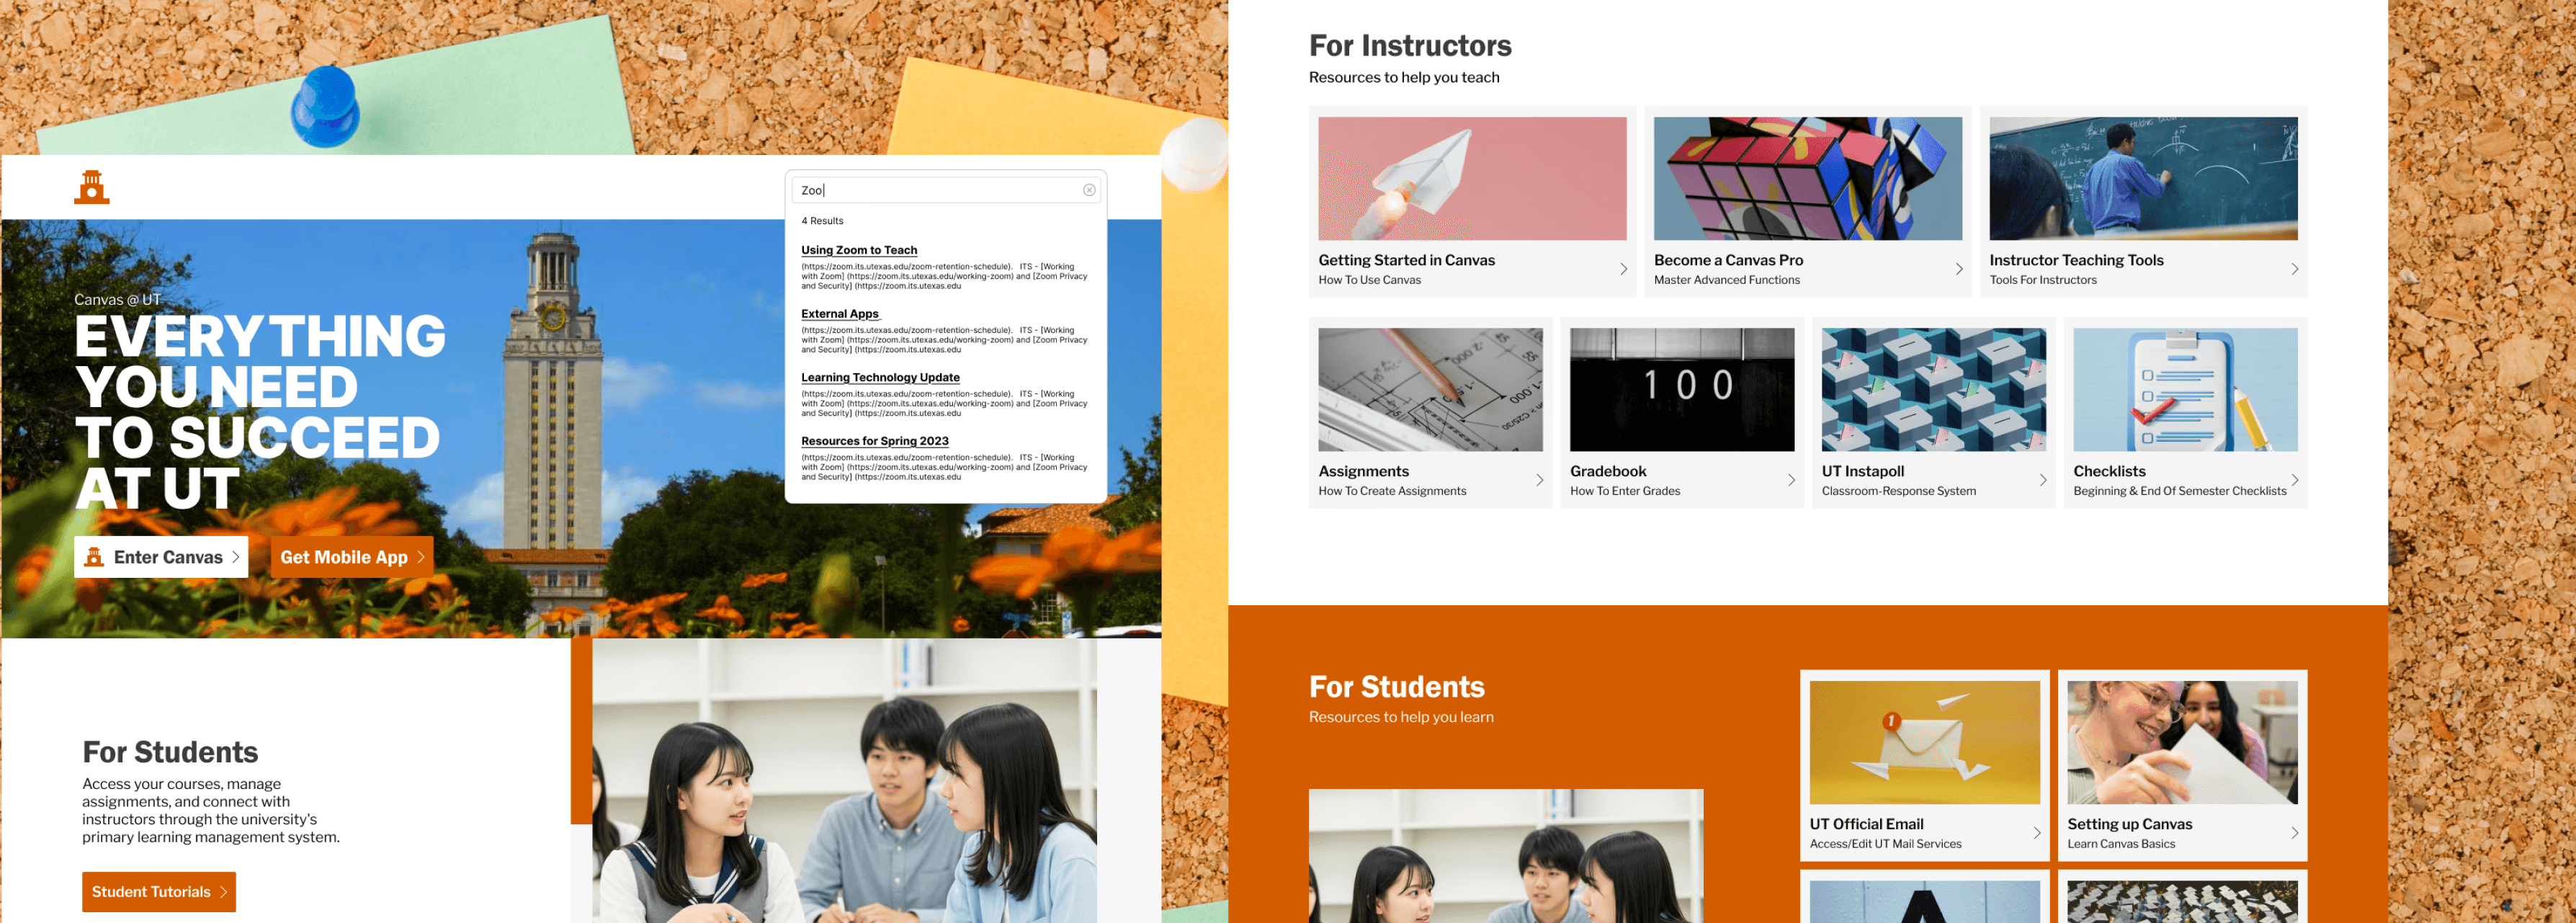This screenshot has height=923, width=2576.
Task: Click the UT tower logo icon
Action: click(x=91, y=187)
